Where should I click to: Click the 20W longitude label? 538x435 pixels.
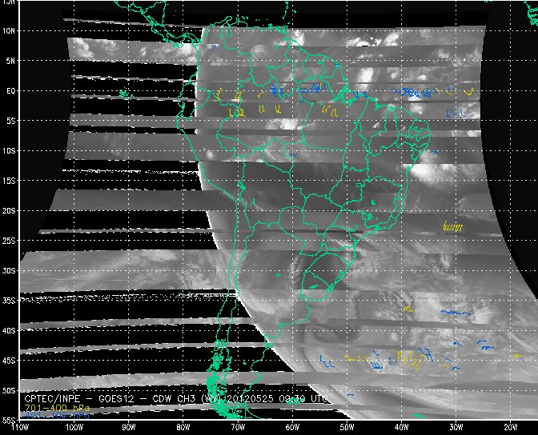(x=511, y=427)
